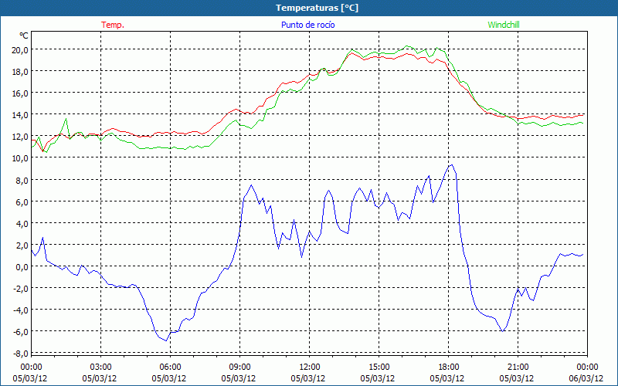The image size is (618, 386).
Task: Click the 12,0 y-axis value
Action: 20,137
